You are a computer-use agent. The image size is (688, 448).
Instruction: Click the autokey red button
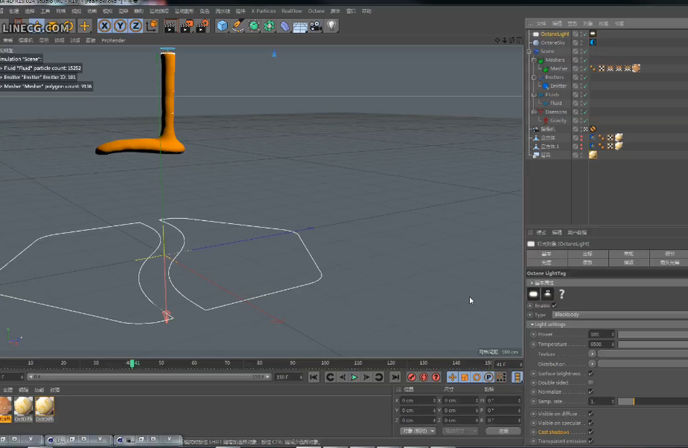click(424, 377)
